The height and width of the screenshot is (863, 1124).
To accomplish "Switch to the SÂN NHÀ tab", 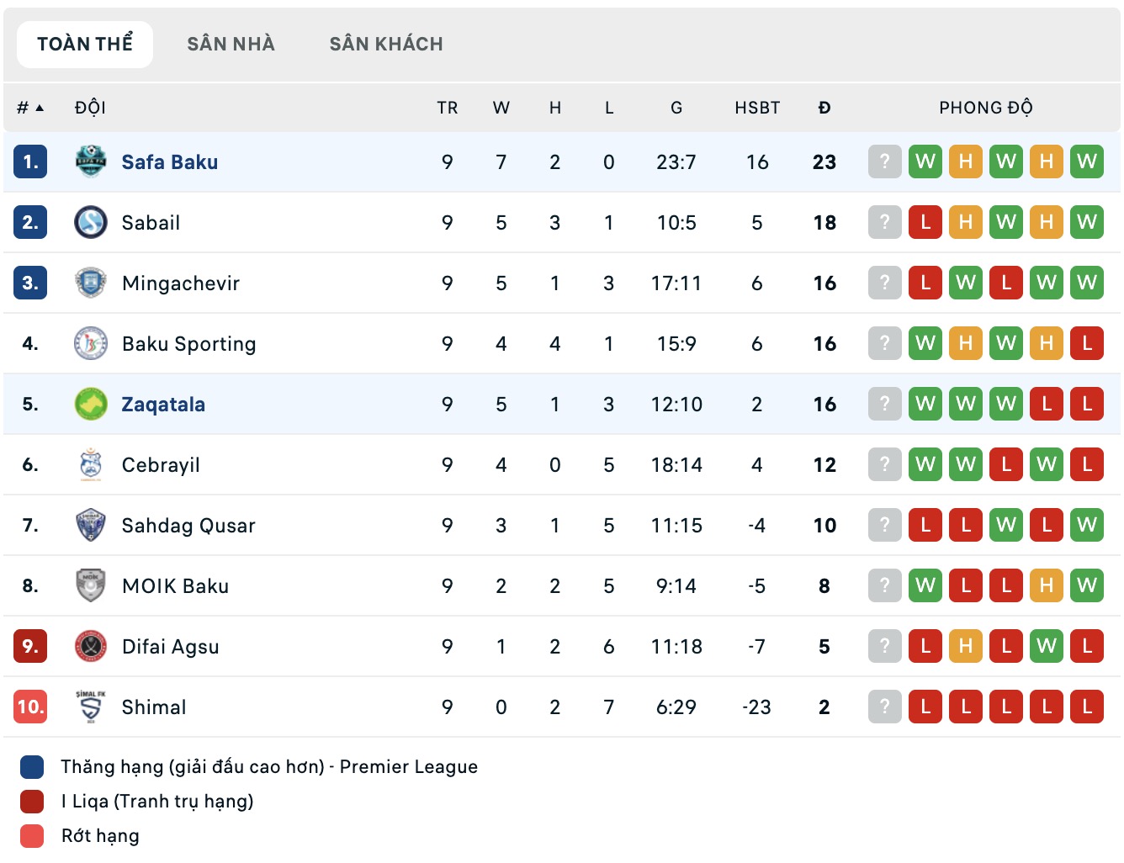I will click(231, 44).
